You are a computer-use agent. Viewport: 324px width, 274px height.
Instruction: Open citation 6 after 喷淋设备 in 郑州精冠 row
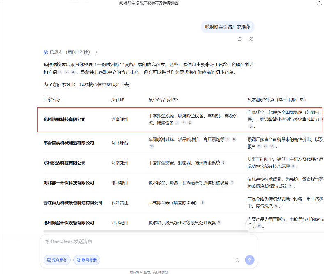[x=190, y=123]
